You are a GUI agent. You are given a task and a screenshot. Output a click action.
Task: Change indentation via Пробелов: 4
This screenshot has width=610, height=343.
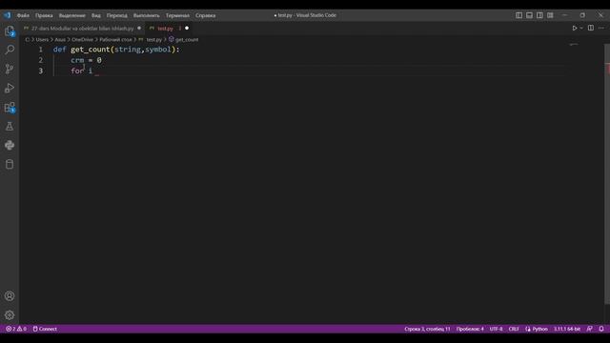pos(470,329)
